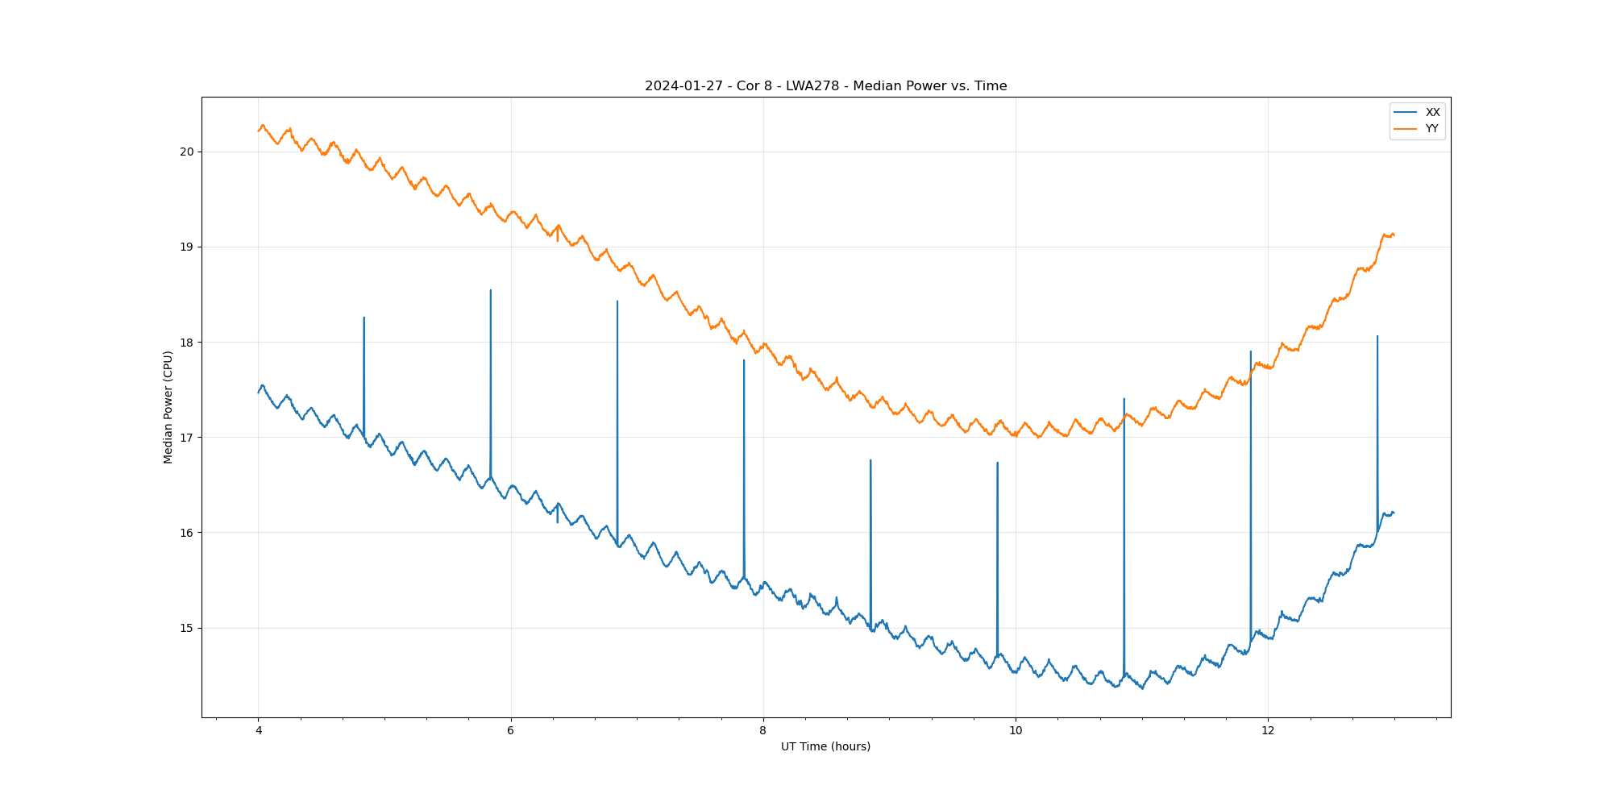Click the x-axis tick label 10
This screenshot has width=1612, height=806.
(1016, 731)
